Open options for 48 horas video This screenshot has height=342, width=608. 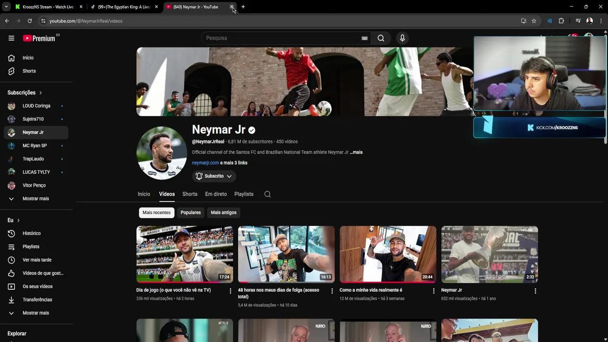point(332,291)
